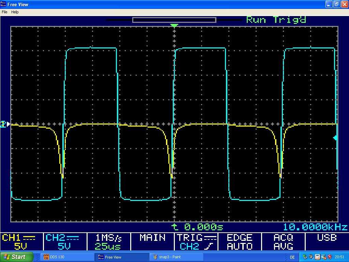Select the CH2 5V channel panel
The width and height of the screenshot is (349, 262).
pos(65,242)
